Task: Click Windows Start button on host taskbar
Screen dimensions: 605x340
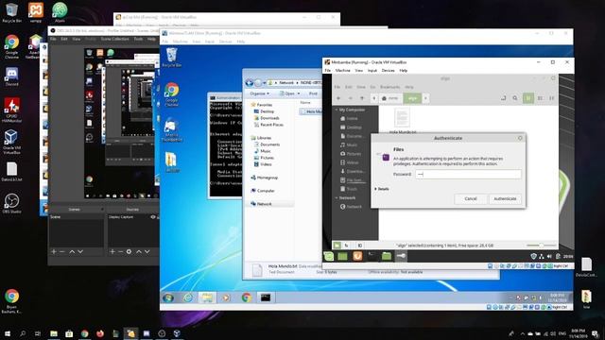Action: click(8, 333)
